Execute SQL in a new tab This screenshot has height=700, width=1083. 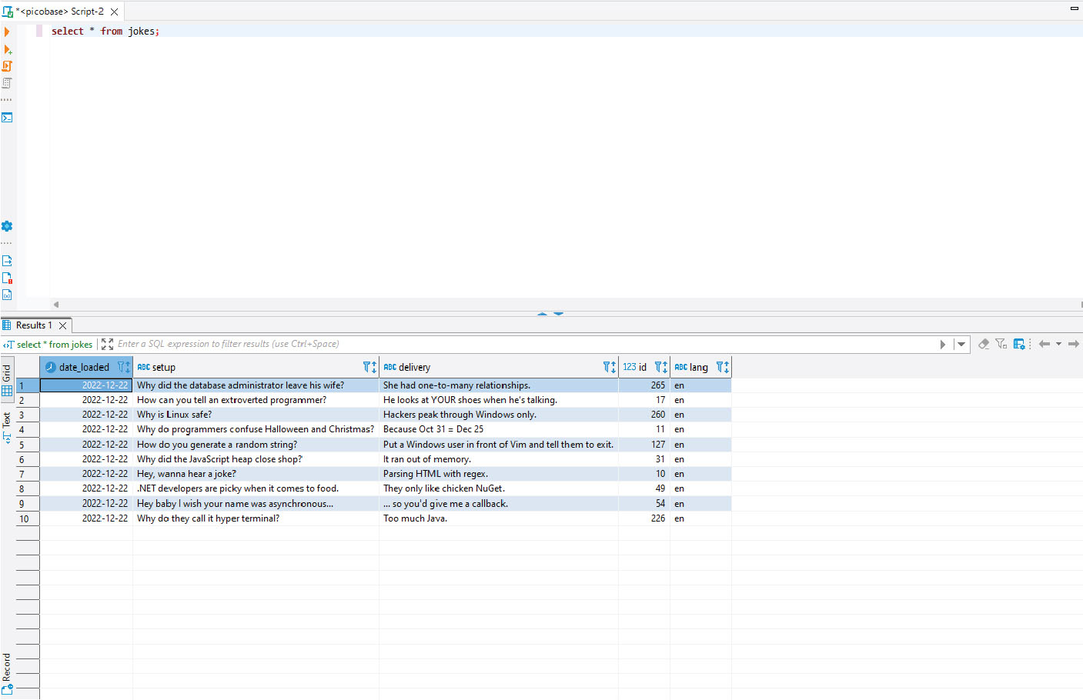pos(8,49)
